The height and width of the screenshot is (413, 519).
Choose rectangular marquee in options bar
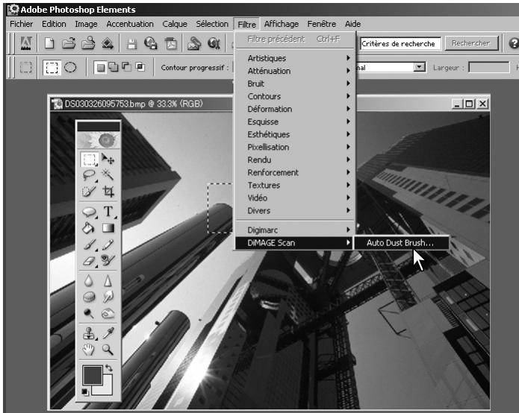click(x=52, y=68)
